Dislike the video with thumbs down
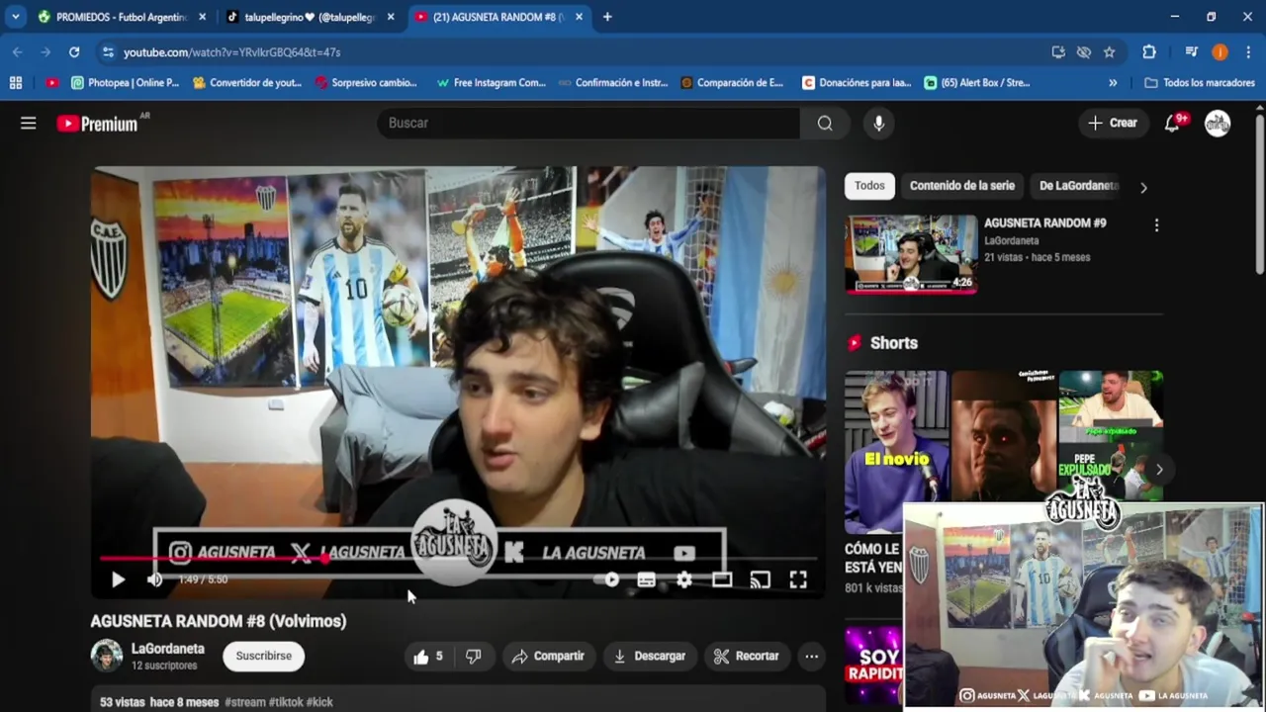Image resolution: width=1266 pixels, height=712 pixels. click(474, 656)
